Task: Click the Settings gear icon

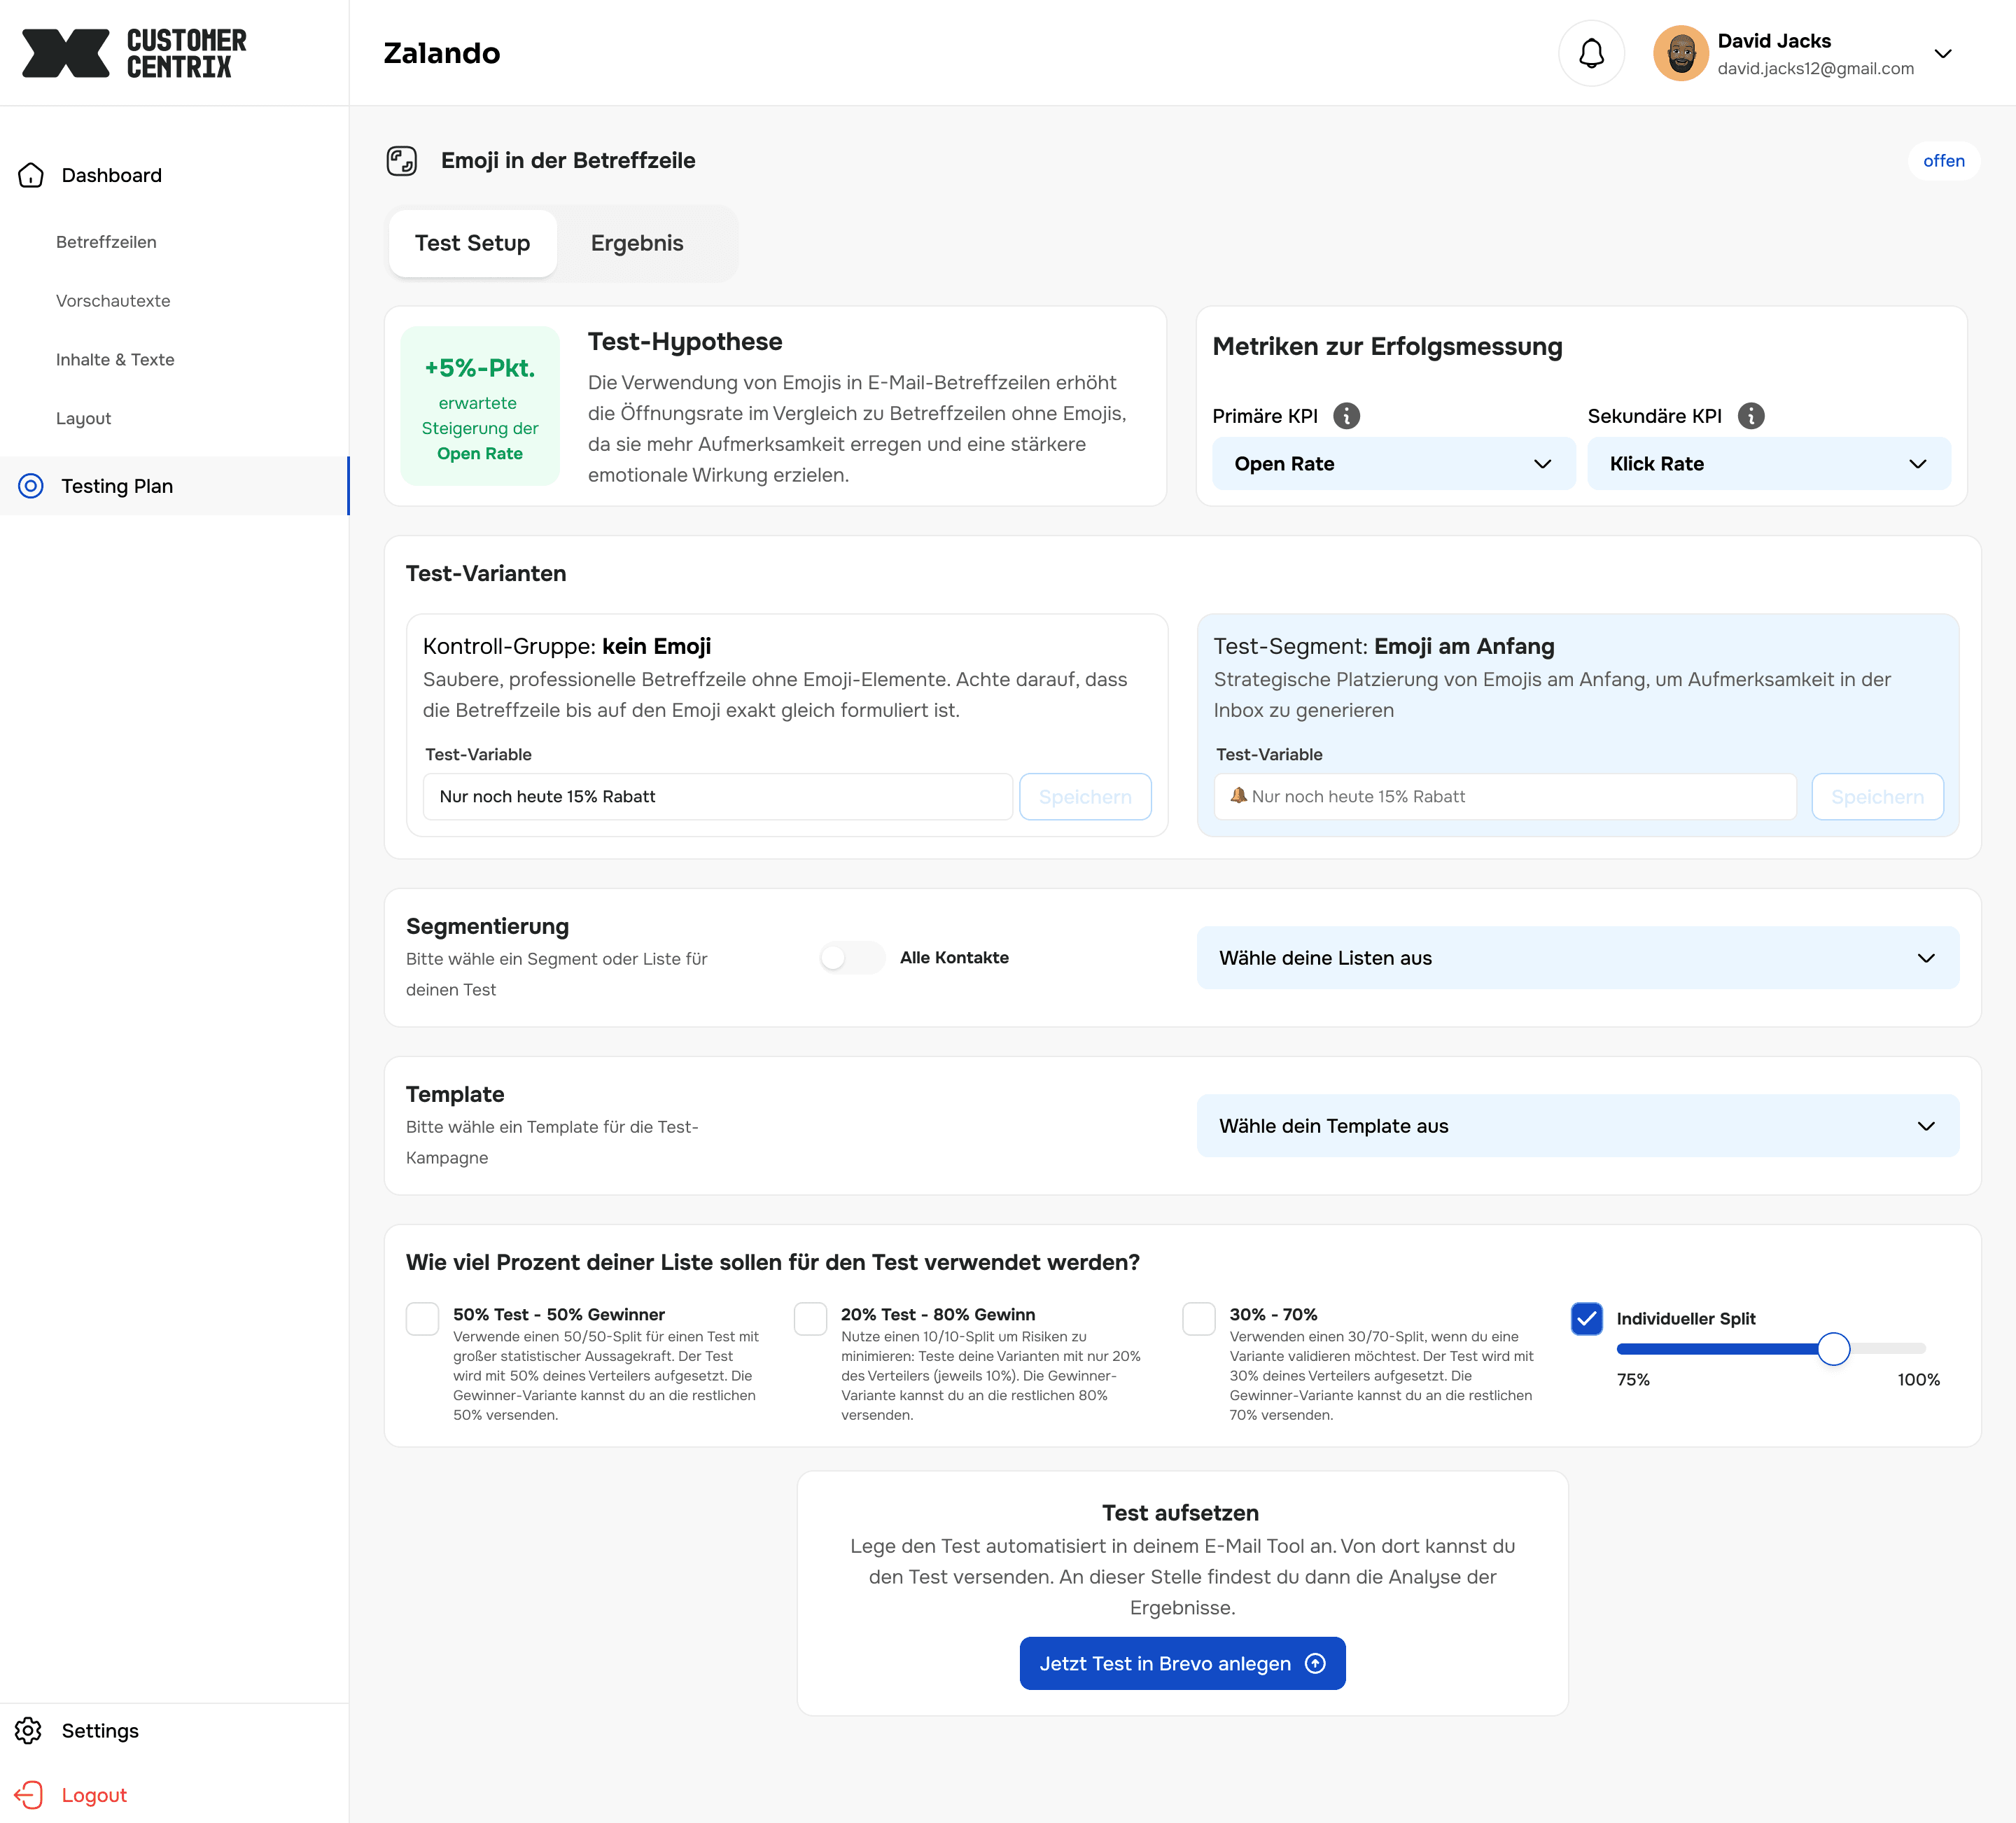Action: point(28,1730)
